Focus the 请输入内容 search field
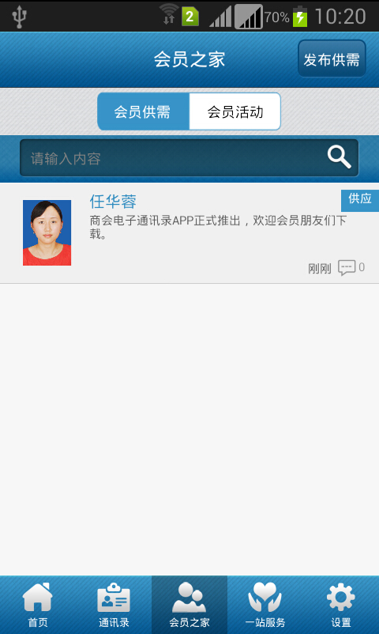Viewport: 379px width, 634px height. pos(189,157)
